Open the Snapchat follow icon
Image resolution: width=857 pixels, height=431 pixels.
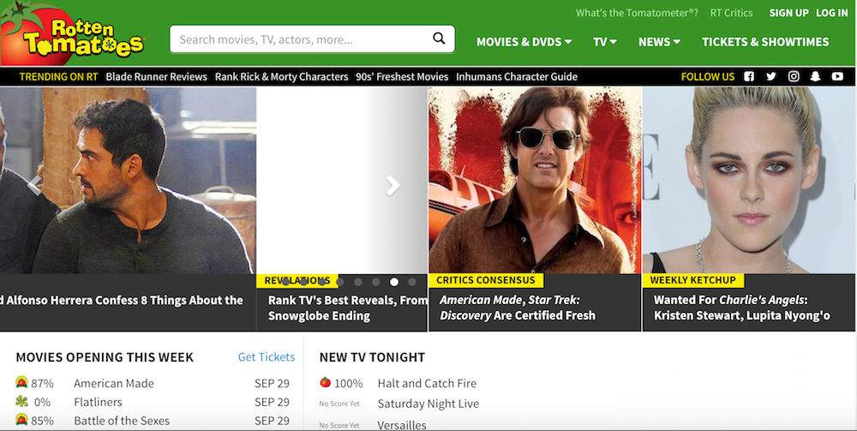click(x=815, y=76)
